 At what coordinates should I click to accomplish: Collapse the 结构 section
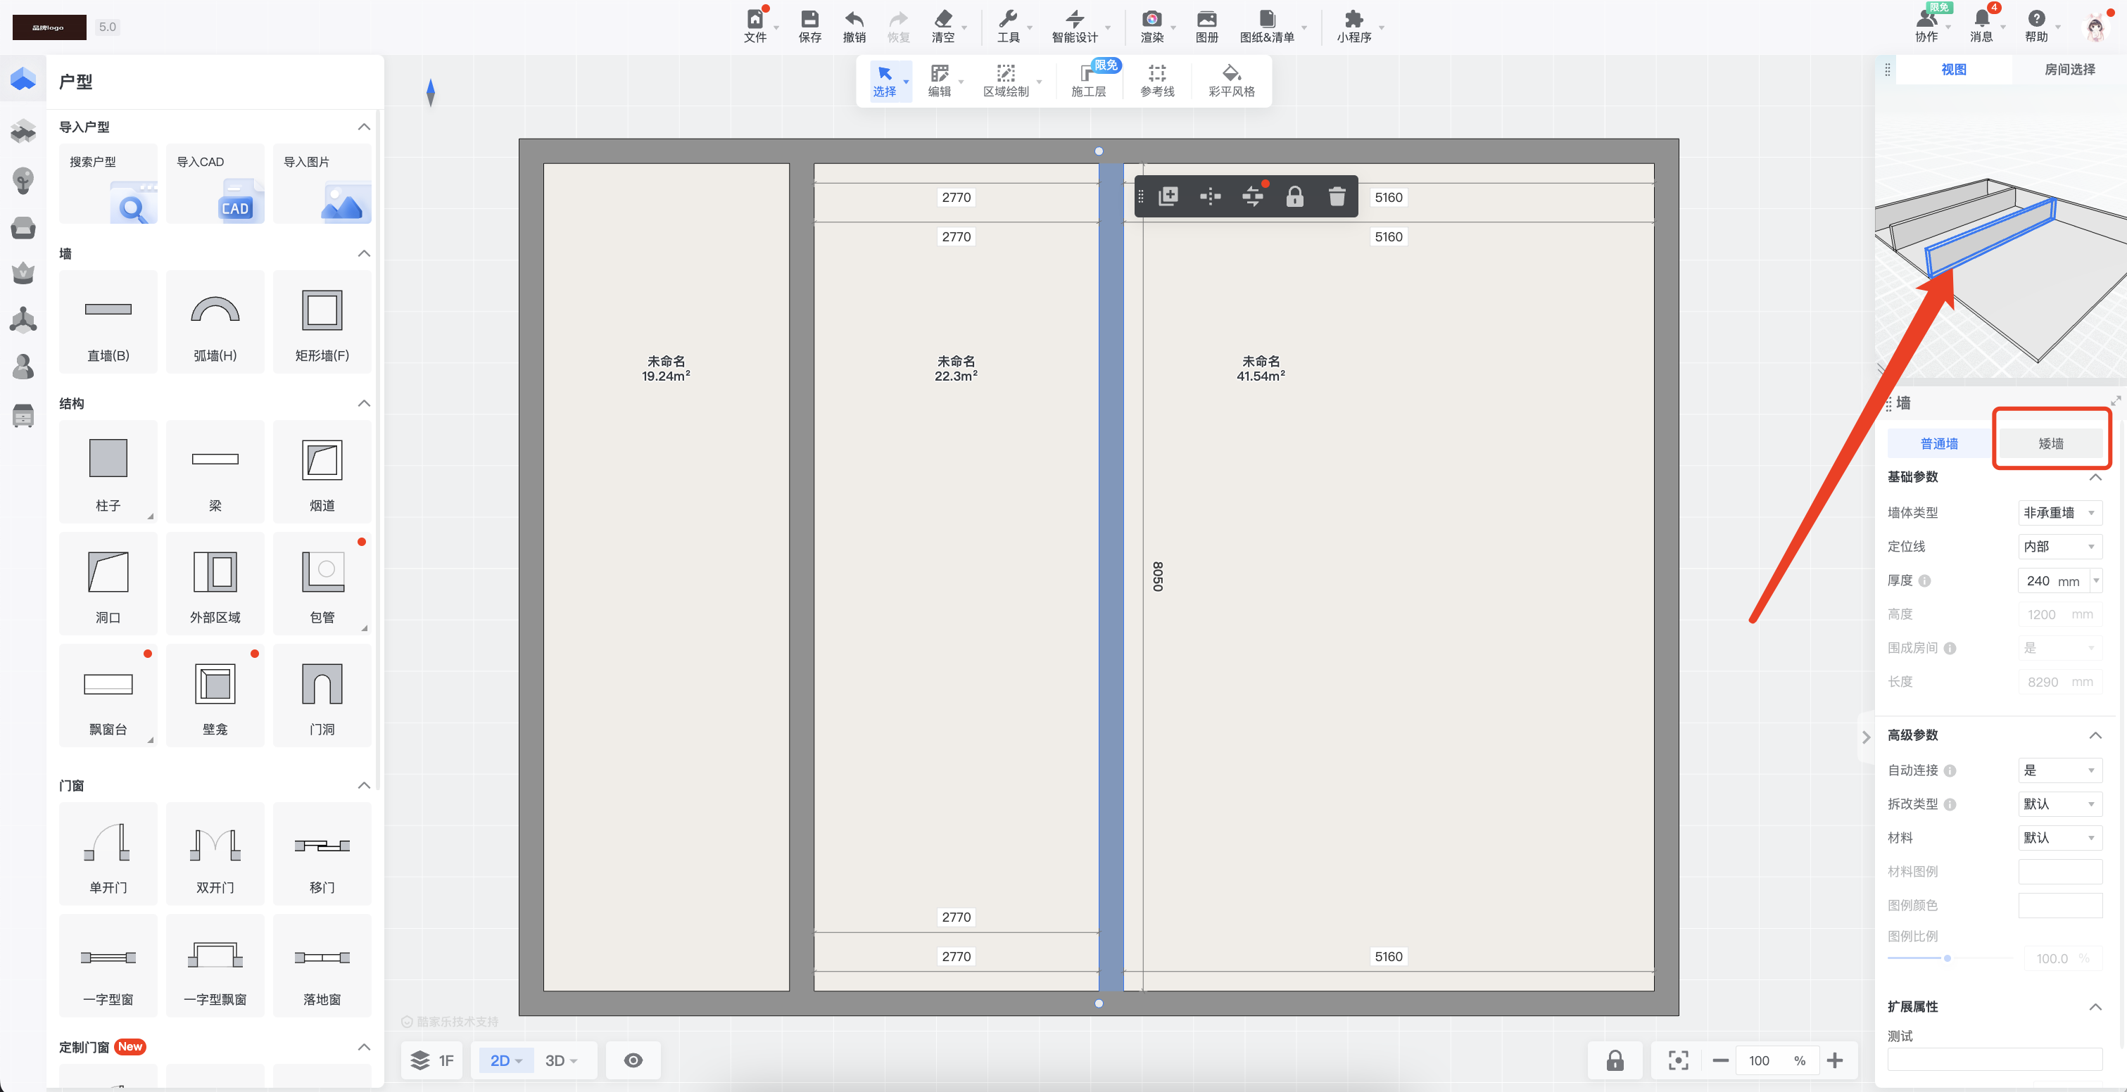click(x=363, y=404)
